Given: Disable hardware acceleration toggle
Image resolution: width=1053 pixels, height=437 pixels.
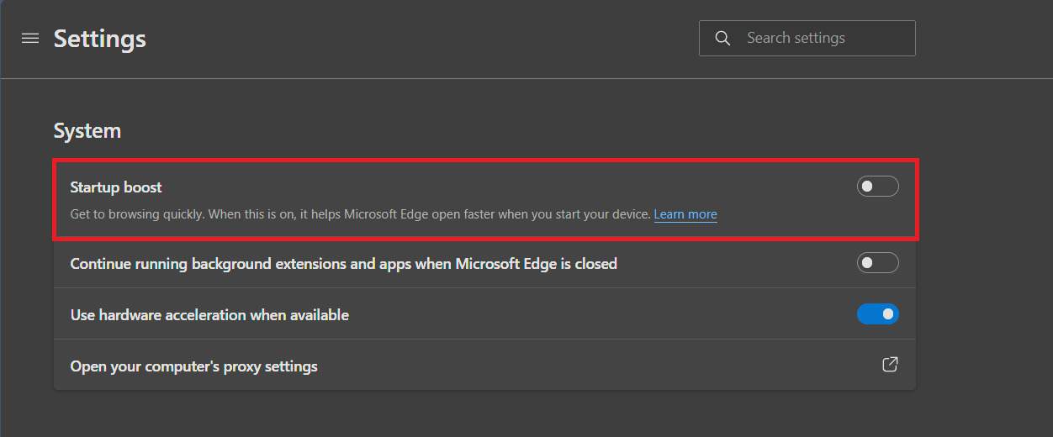Looking at the screenshot, I should click(x=877, y=314).
